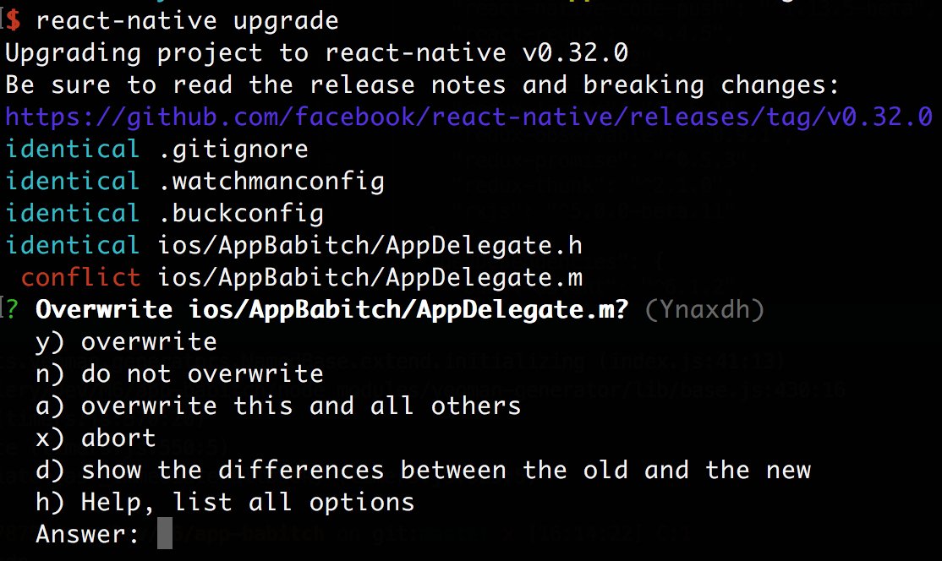Click the .watchmanconfig file name
This screenshot has height=561, width=942.
tap(271, 181)
